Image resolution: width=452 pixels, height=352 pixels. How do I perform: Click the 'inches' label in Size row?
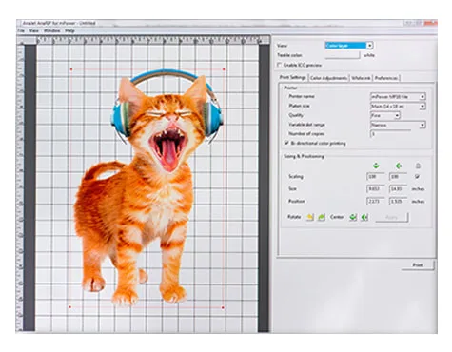418,189
